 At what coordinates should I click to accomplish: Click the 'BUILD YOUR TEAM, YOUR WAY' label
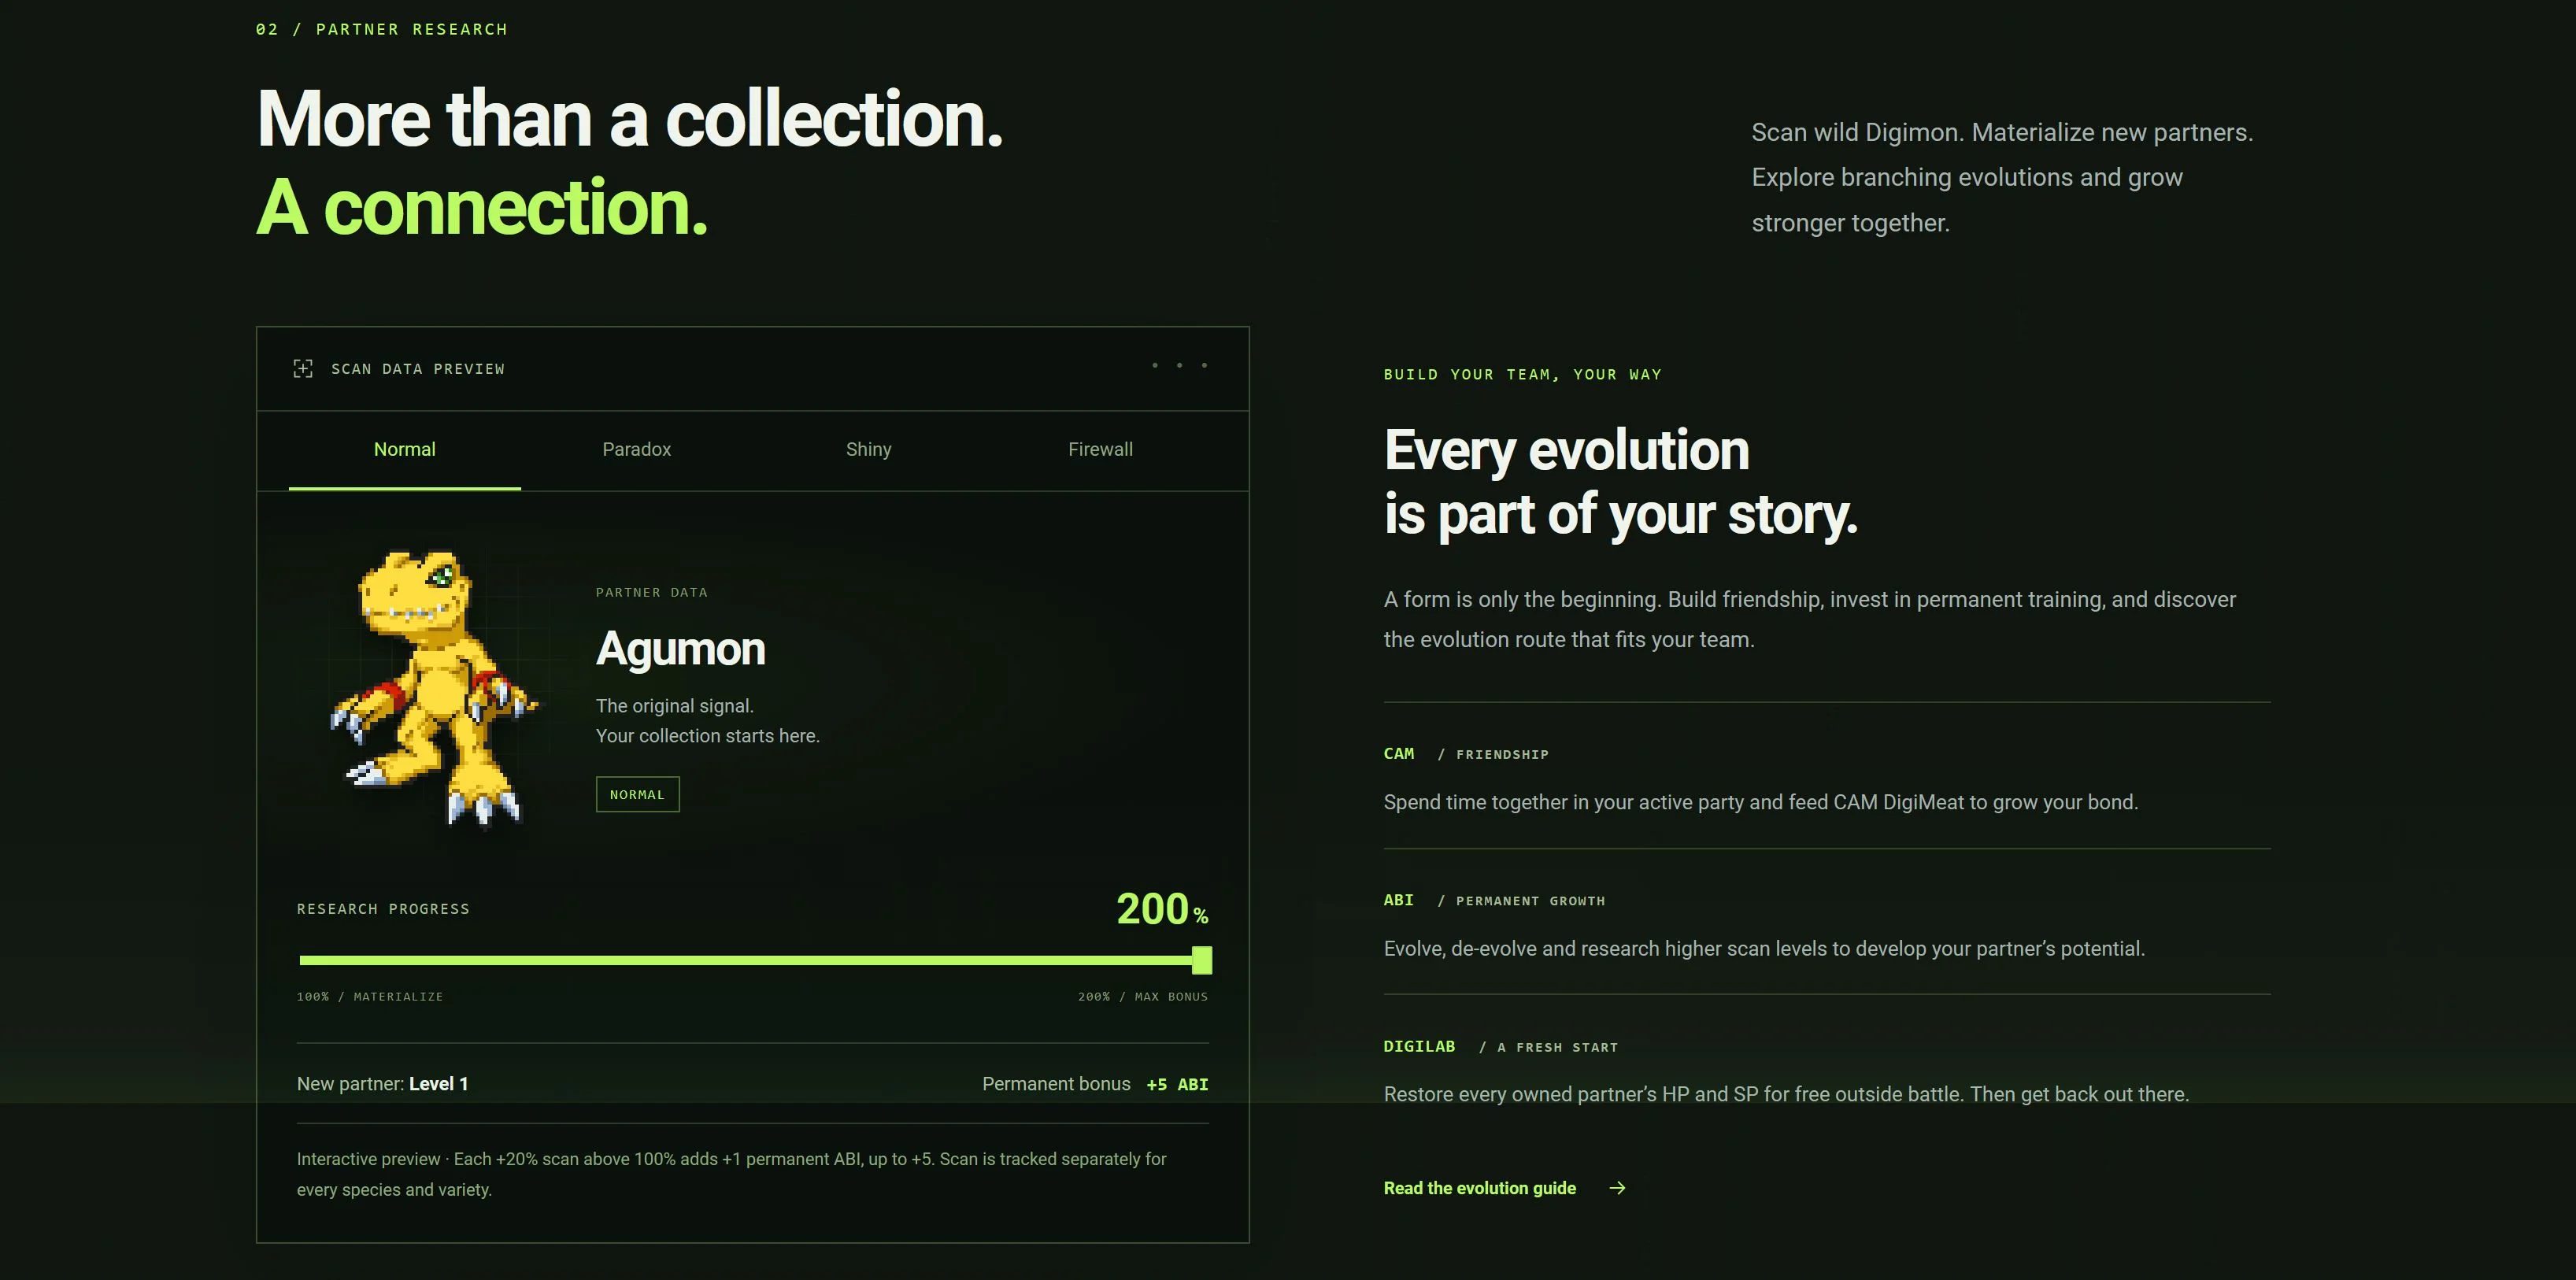[1523, 374]
